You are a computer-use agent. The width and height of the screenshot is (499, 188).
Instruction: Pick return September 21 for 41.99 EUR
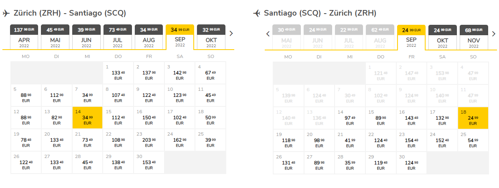350,140
